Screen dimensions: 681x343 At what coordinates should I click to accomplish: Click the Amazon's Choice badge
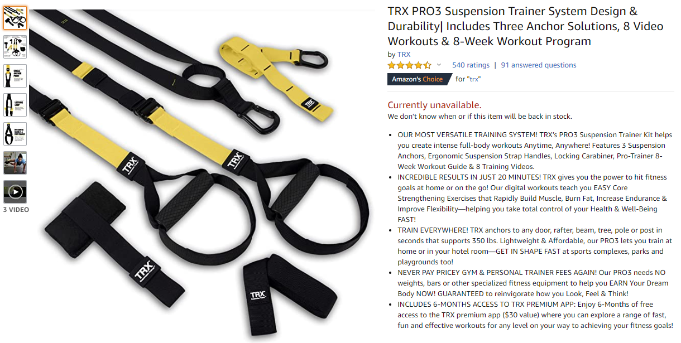(419, 79)
